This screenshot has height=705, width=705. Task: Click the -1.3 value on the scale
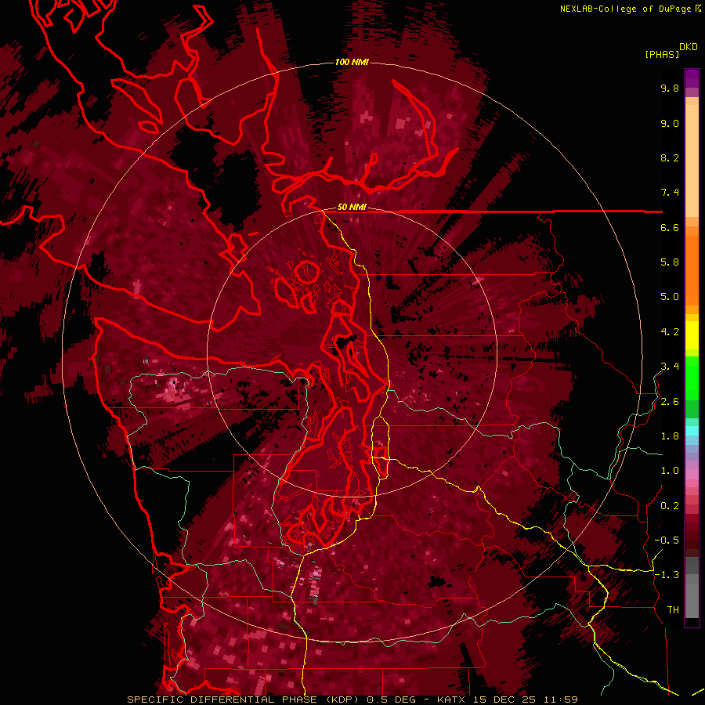[667, 575]
